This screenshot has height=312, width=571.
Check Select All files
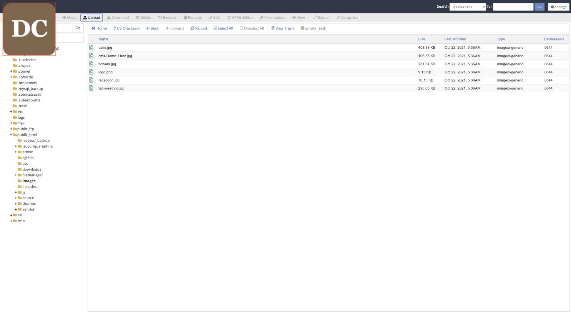point(223,28)
